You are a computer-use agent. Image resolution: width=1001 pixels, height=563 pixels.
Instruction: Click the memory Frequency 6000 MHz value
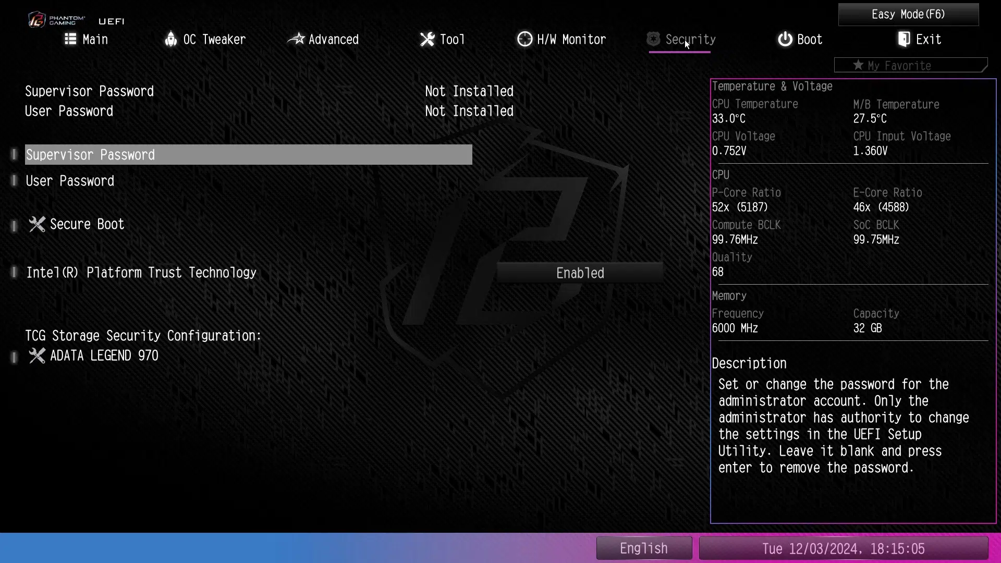click(735, 328)
